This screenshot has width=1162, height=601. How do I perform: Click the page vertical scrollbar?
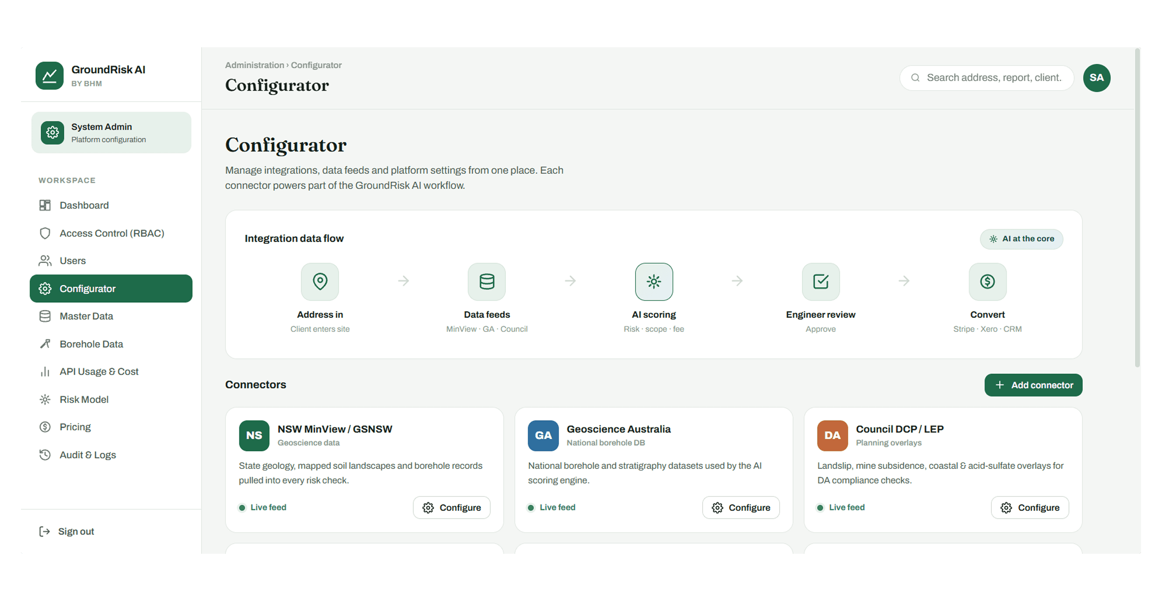pos(1137,207)
